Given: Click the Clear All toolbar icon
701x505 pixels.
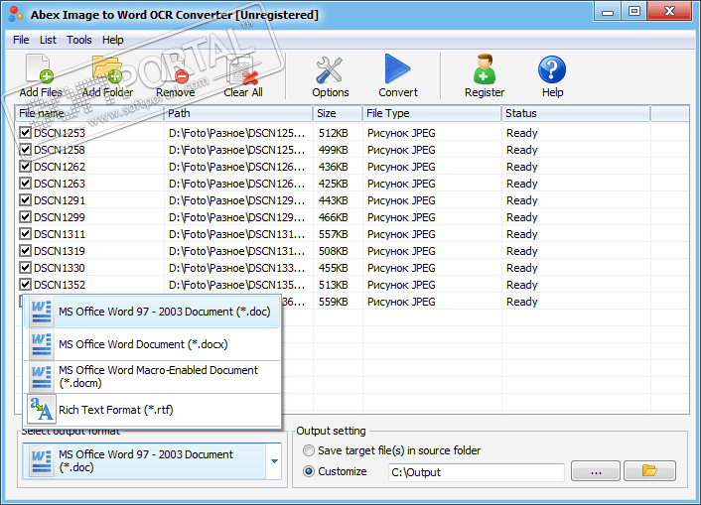Looking at the screenshot, I should point(242,70).
